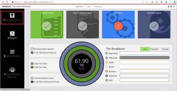Toggle the Subscribed Capacity legend checkbox

pyautogui.click(x=32, y=49)
